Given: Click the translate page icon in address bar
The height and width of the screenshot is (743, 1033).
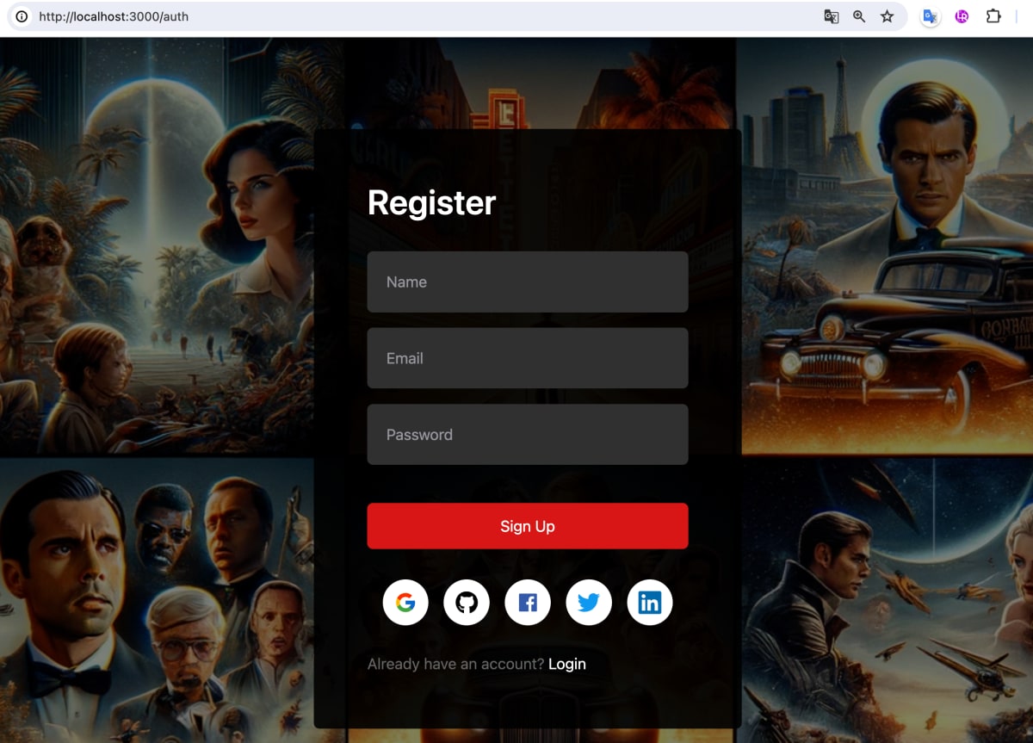Looking at the screenshot, I should point(831,16).
